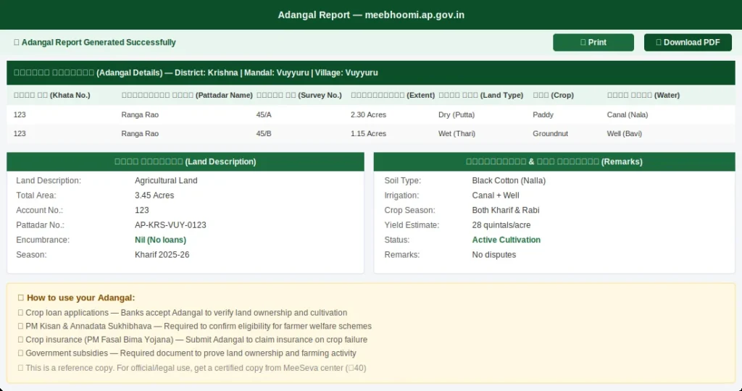Click Khata 123 in the Groundnut row
Viewport: 742px width, 391px height.
pos(20,134)
